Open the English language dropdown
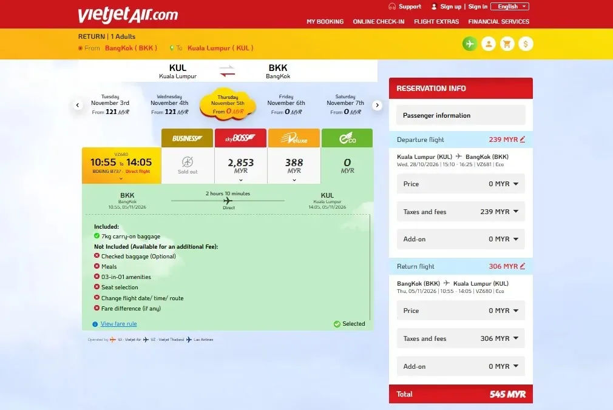The image size is (613, 410). coord(510,7)
